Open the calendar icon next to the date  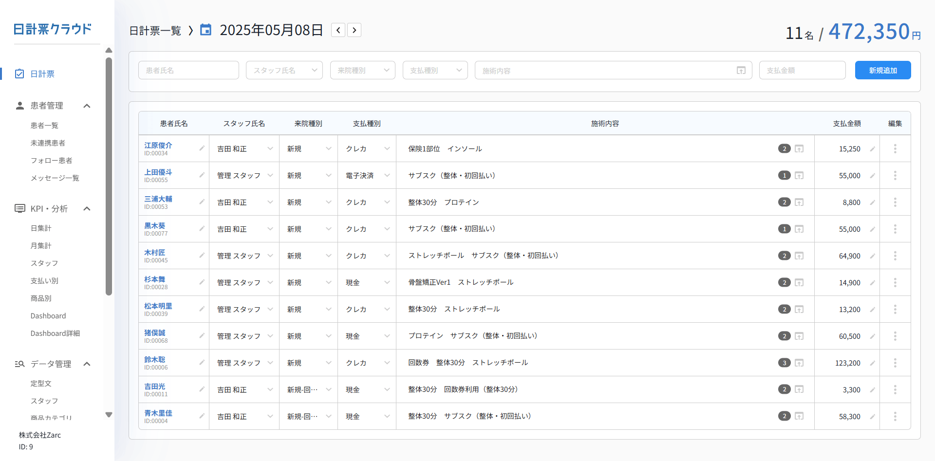click(206, 29)
